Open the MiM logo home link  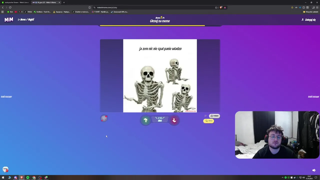pos(9,19)
